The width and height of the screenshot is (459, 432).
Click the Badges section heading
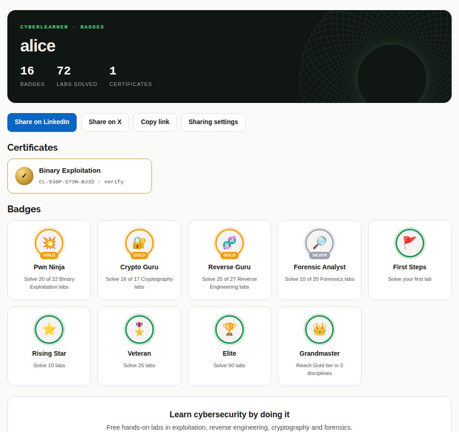[x=24, y=209]
